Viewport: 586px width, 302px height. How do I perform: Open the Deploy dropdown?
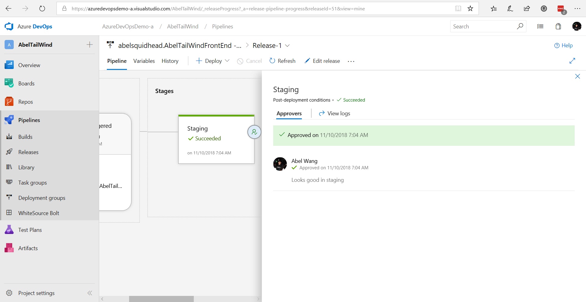point(212,61)
